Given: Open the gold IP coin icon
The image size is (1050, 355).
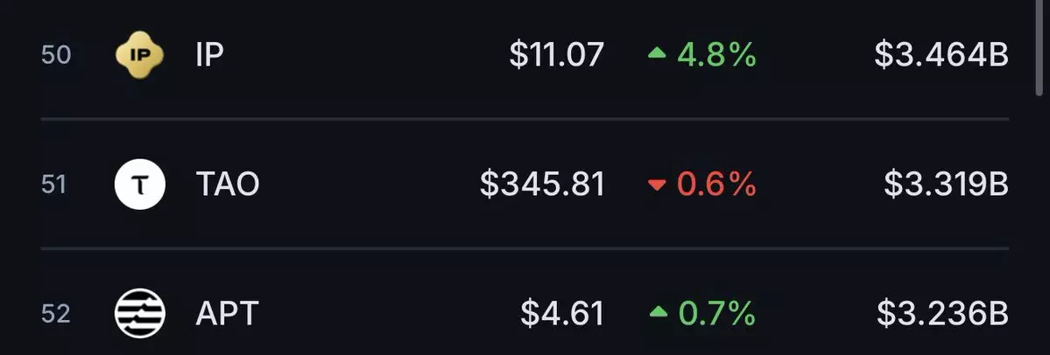Looking at the screenshot, I should (139, 55).
